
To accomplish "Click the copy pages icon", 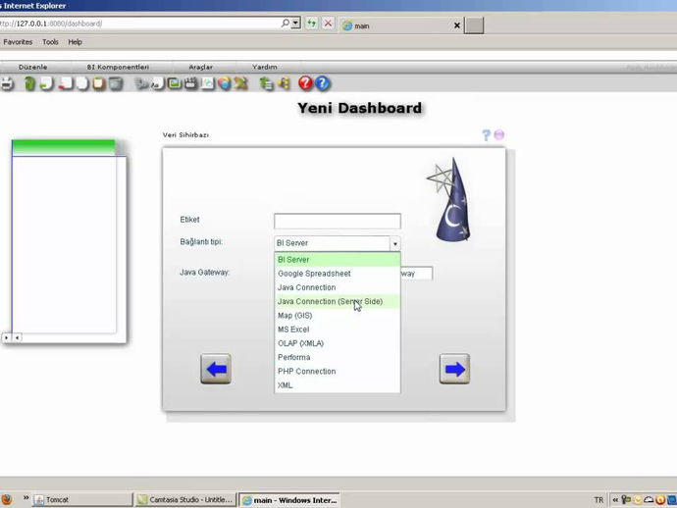I will 82,83.
